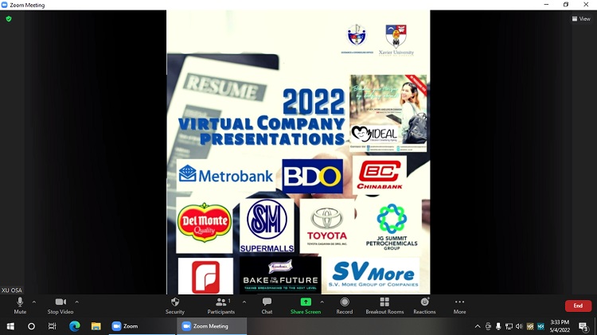Click the green encryption shield icon

click(9, 18)
